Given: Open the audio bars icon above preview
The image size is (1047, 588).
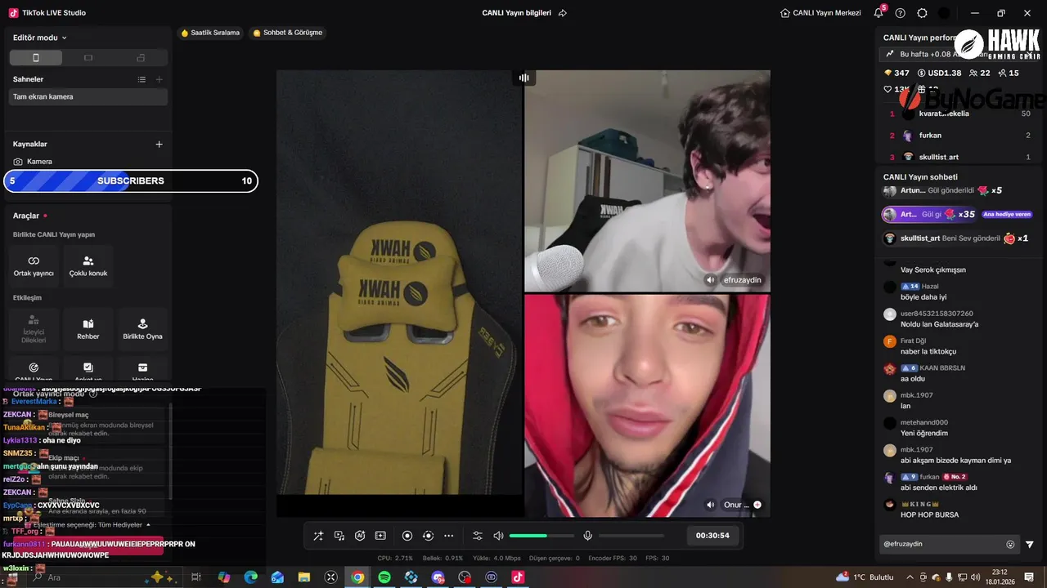Looking at the screenshot, I should point(523,78).
